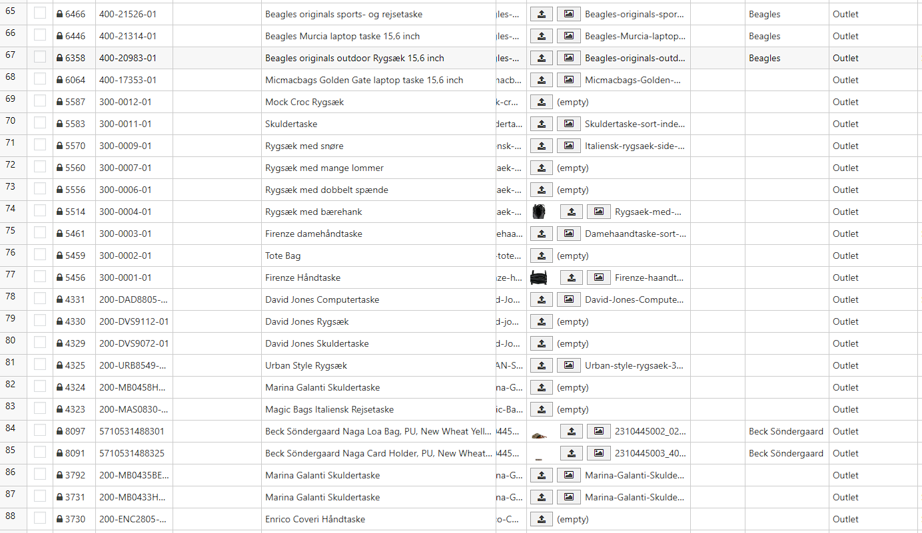Open image picker for Firenze damehåndtaske
Image resolution: width=922 pixels, height=533 pixels.
point(568,234)
